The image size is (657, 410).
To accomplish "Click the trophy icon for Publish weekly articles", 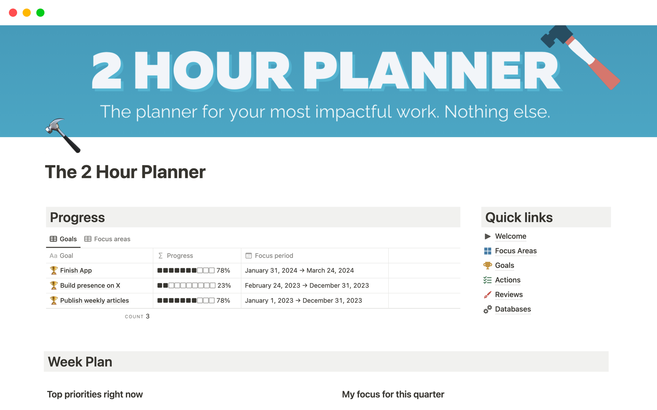I will pyautogui.click(x=53, y=300).
